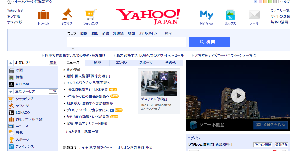
Task: Select 動画 search type
Action: 95,33
